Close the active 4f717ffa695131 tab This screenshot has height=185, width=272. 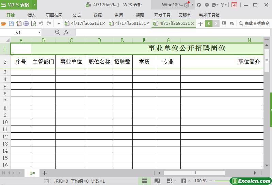click(193, 23)
